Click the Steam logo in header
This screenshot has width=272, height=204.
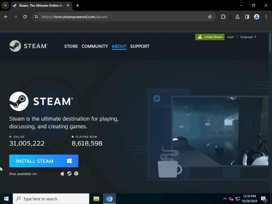point(29,46)
